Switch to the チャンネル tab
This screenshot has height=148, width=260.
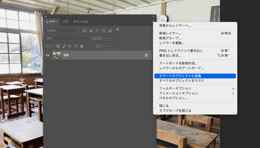point(81,22)
